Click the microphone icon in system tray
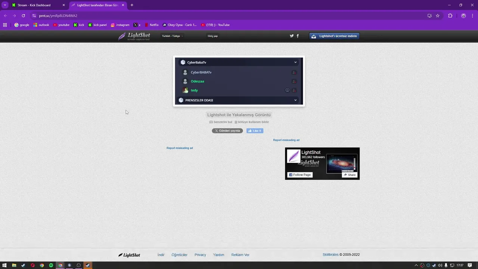 (446, 265)
